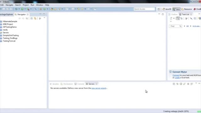
Task: Open the Search menu
Action: pos(18,5)
